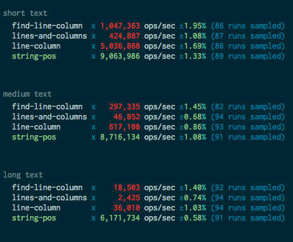Viewport: 293px width, 242px height.
Task: Click the value 2,425
Action: tap(129, 198)
